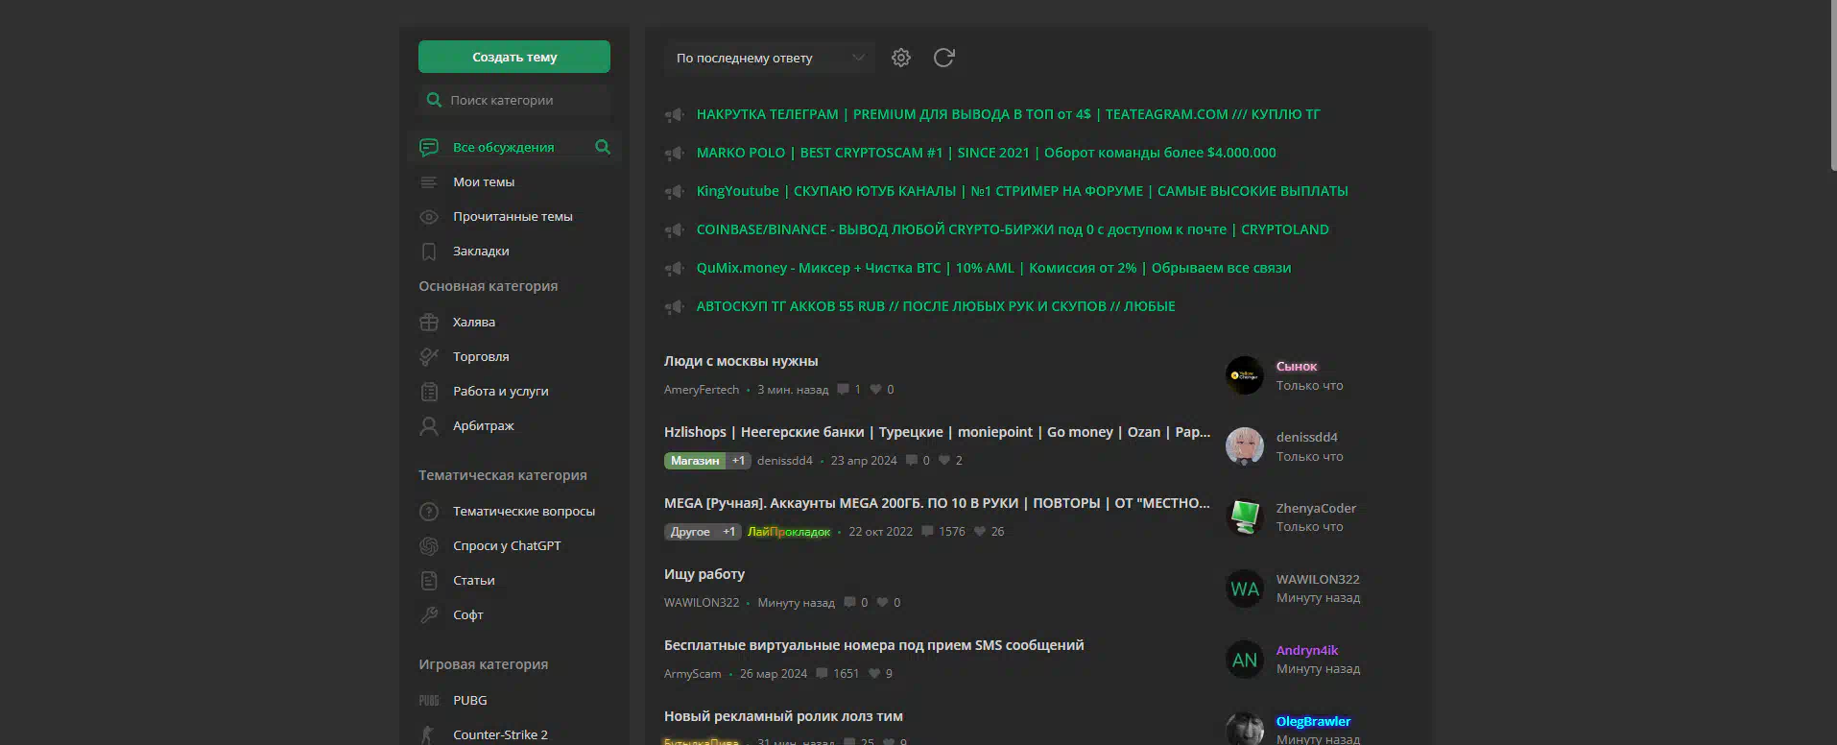The image size is (1837, 745).
Task: Open Спроси у ChatGPT category
Action: pyautogui.click(x=507, y=545)
